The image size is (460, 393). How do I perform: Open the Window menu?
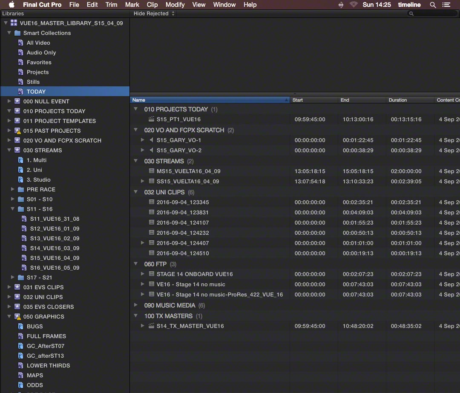(224, 5)
